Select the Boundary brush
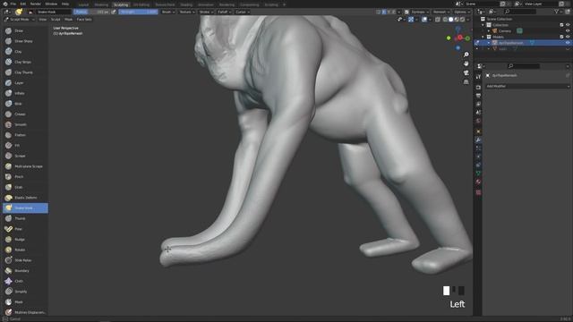 (25, 271)
